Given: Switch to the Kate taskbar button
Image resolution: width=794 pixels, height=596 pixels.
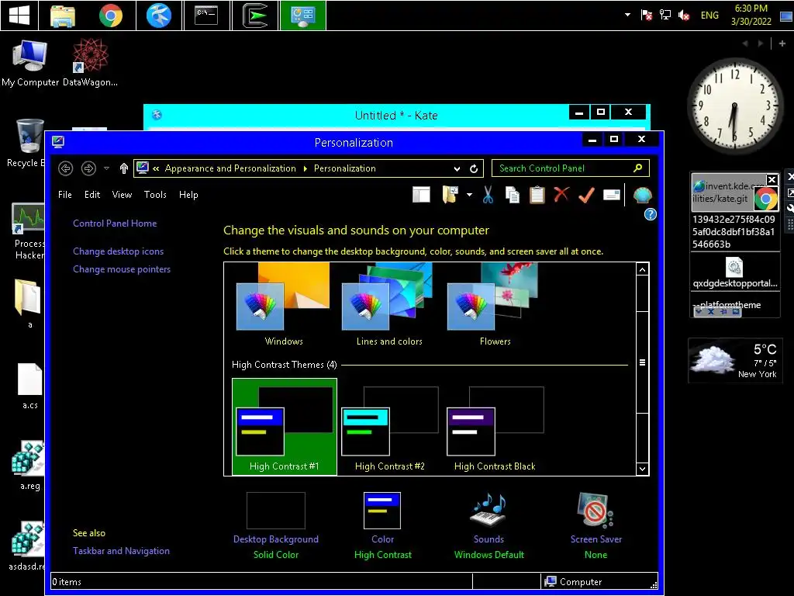Looking at the screenshot, I should [159, 16].
